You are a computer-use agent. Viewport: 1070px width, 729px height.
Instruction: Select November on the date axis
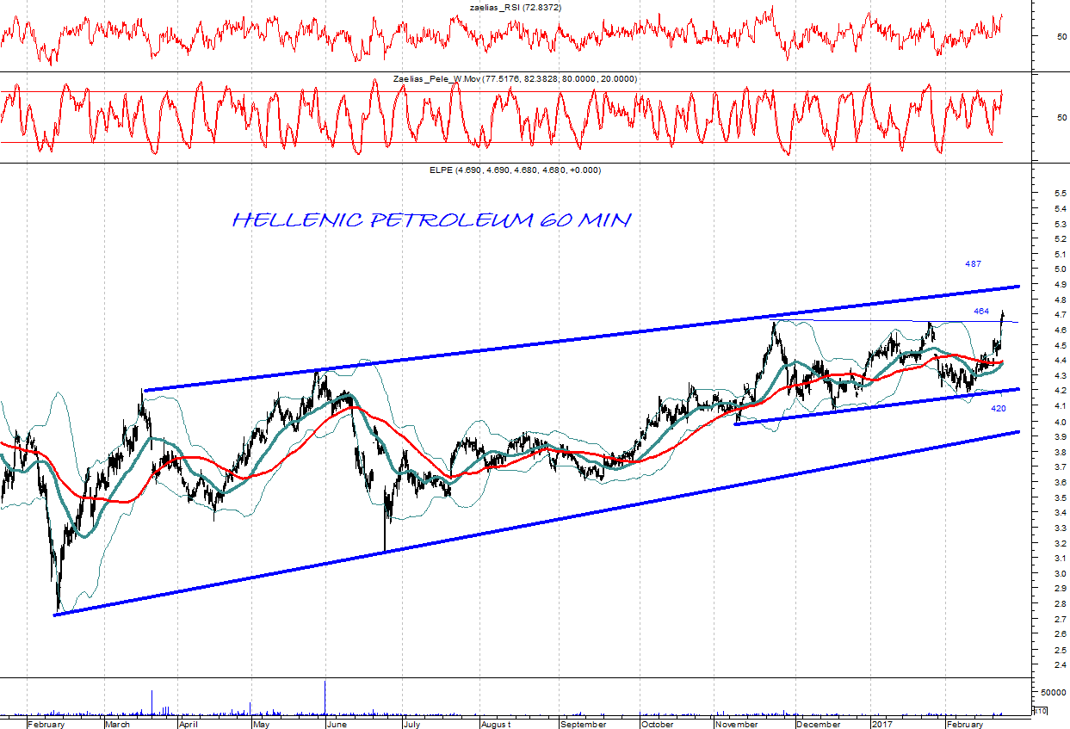click(736, 724)
